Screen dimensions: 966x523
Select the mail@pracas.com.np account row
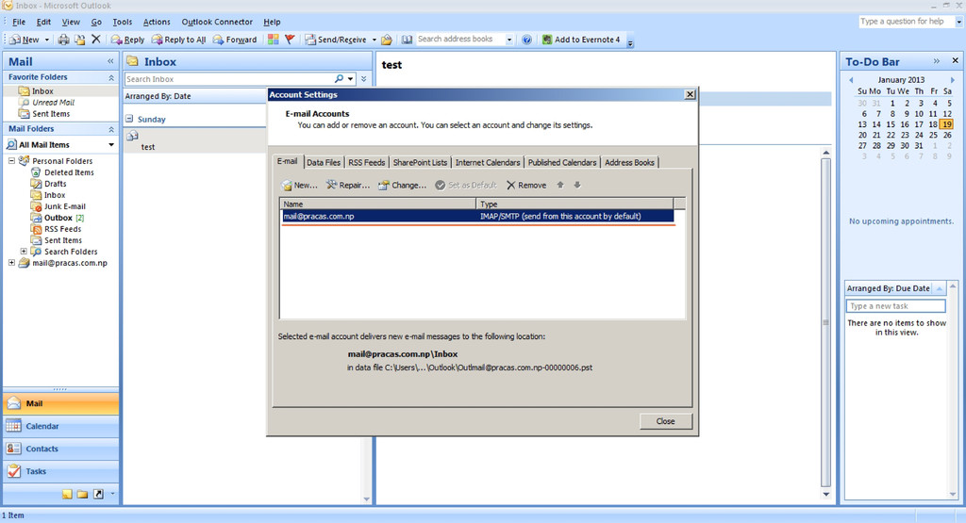pyautogui.click(x=477, y=216)
